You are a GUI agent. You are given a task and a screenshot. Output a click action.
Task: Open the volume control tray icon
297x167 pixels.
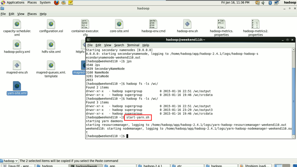263,3
